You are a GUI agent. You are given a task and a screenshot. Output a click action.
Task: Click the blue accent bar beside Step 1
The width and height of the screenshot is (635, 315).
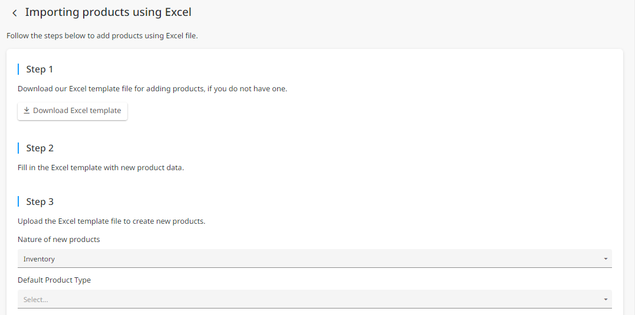tap(18, 69)
